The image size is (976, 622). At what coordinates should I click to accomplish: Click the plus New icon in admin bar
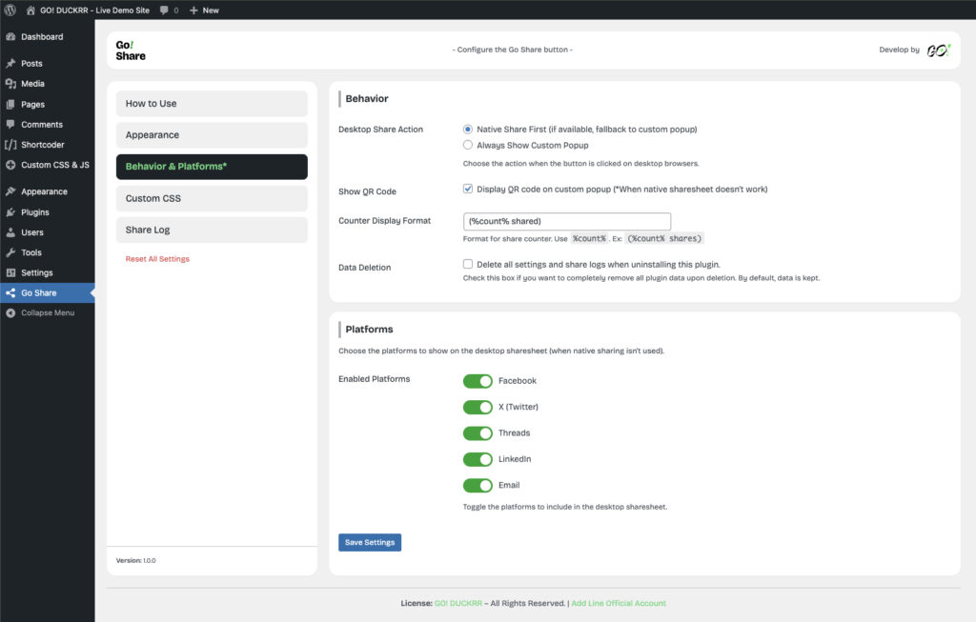193,10
